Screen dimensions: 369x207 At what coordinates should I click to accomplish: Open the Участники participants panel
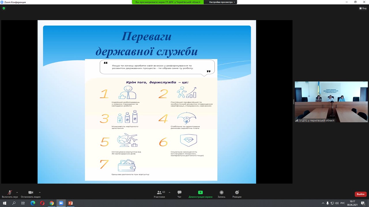click(x=159, y=194)
